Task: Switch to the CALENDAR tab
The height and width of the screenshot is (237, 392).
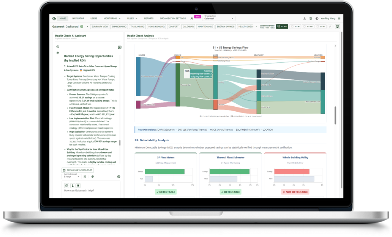Action: (188, 27)
